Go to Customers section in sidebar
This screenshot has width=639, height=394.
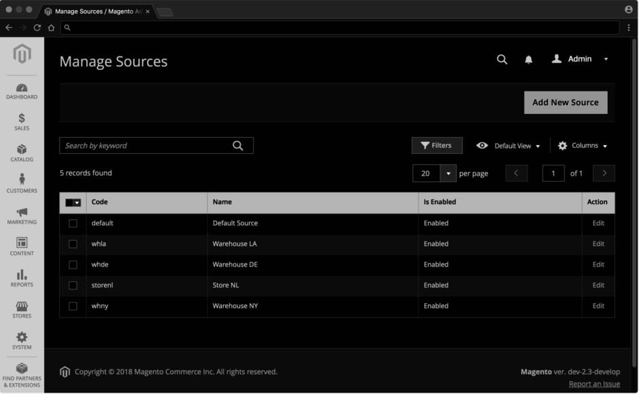[22, 184]
